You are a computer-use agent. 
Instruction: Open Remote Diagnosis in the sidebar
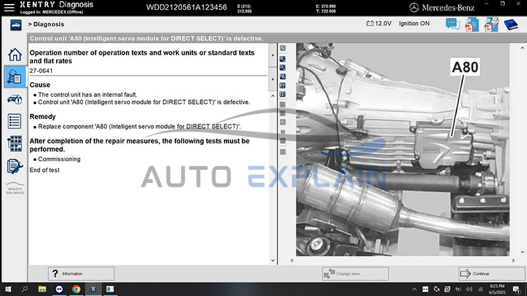point(15,188)
